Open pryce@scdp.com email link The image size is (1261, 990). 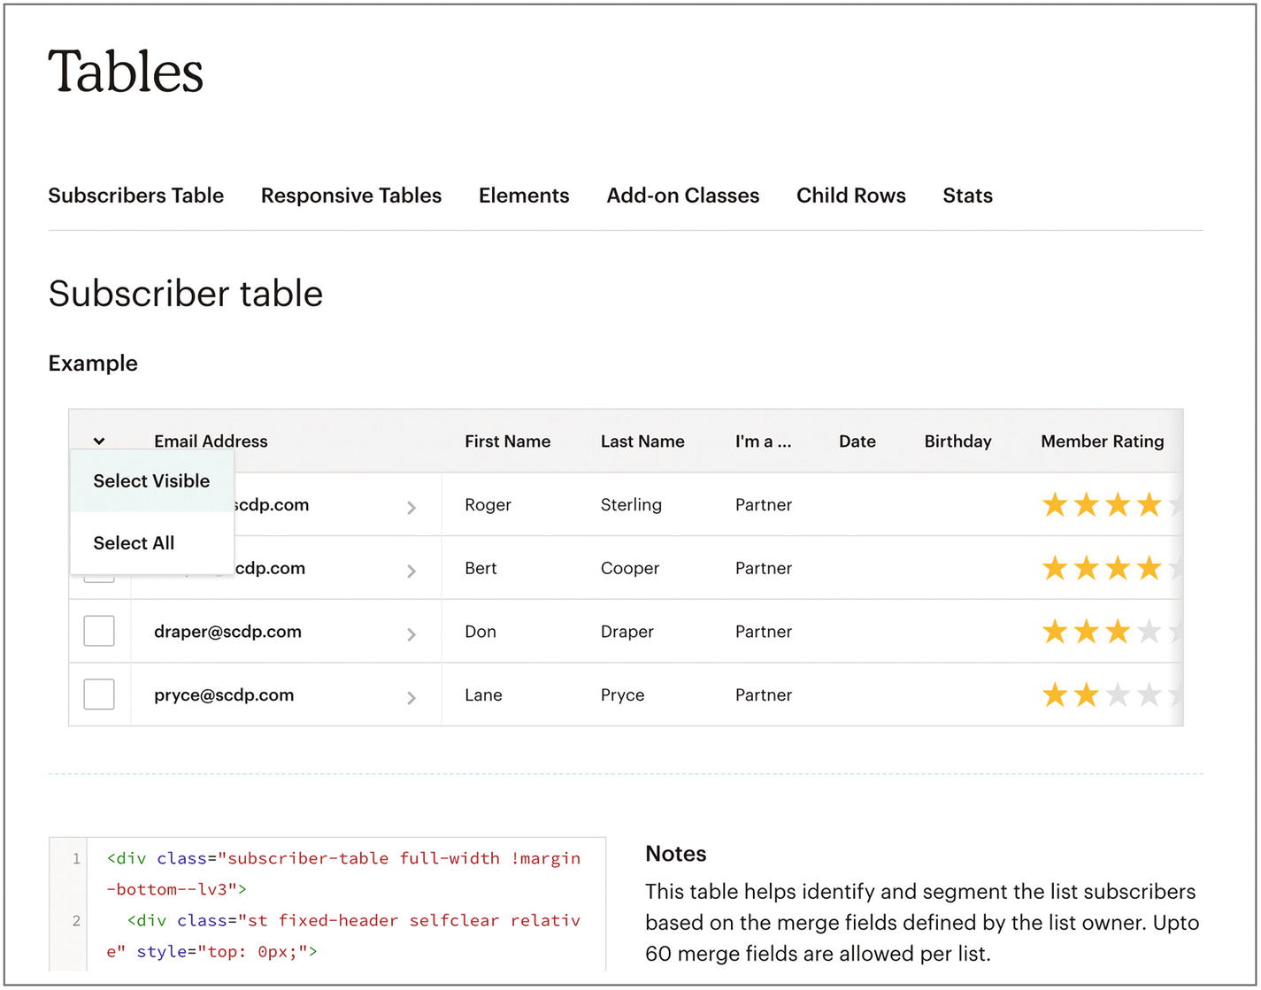point(224,695)
